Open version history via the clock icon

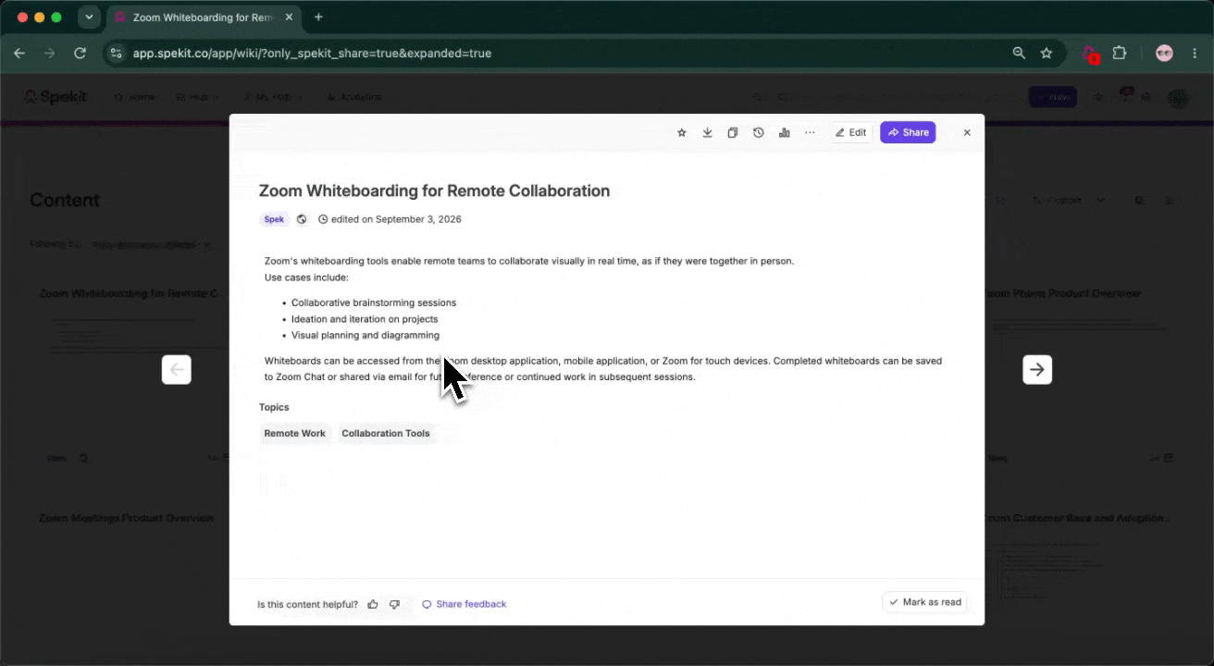pos(759,132)
